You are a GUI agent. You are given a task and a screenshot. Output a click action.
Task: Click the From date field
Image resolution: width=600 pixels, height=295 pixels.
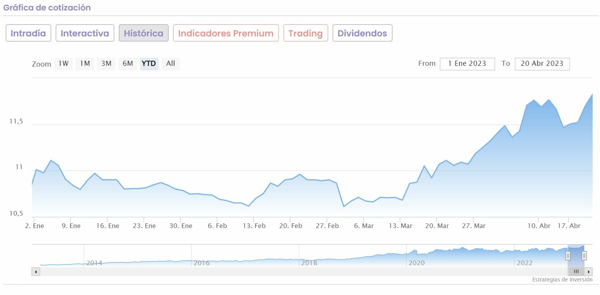point(467,64)
